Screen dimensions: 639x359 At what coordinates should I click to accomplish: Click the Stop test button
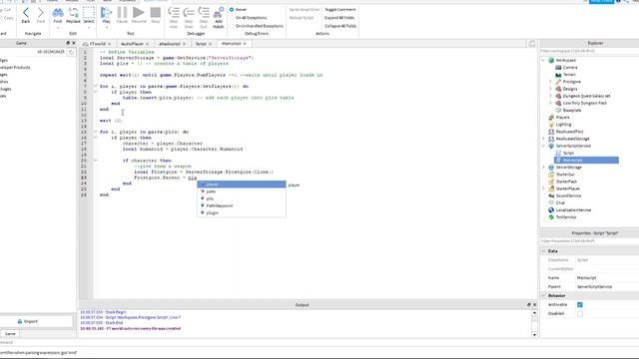tap(156, 15)
